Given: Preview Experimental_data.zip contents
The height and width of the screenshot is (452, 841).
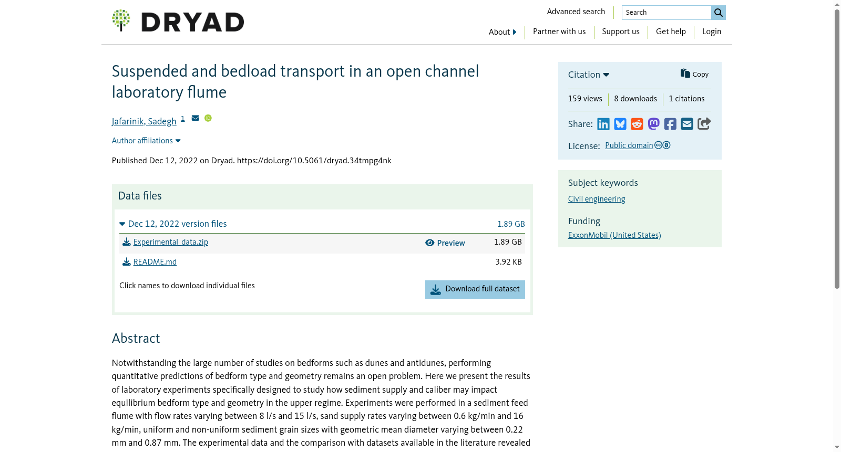Looking at the screenshot, I should pyautogui.click(x=445, y=243).
